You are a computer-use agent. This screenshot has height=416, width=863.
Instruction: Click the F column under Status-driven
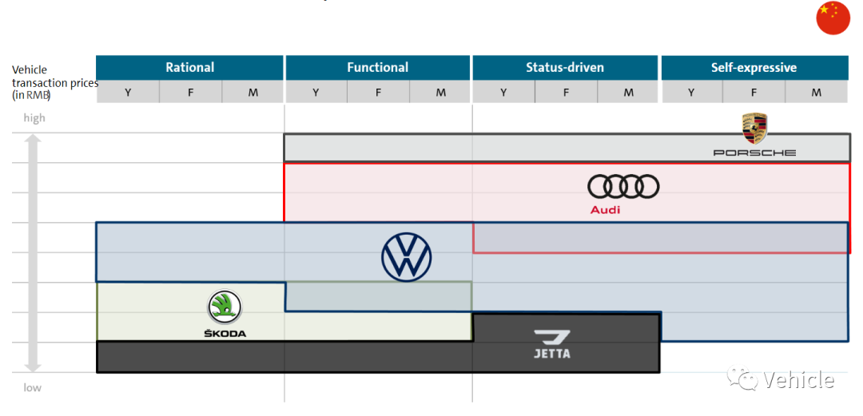566,92
